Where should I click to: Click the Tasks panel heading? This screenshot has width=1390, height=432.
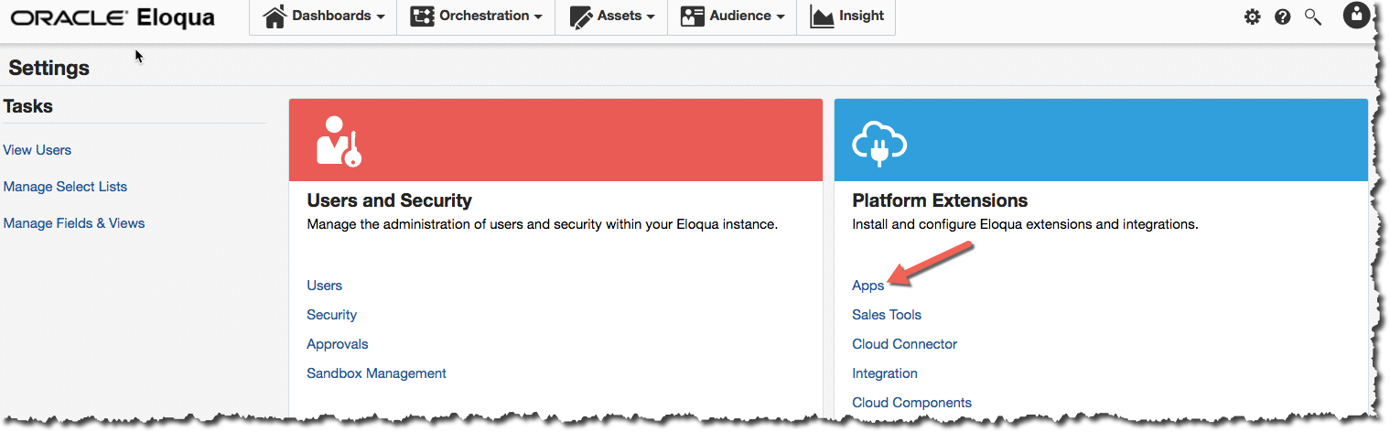28,106
